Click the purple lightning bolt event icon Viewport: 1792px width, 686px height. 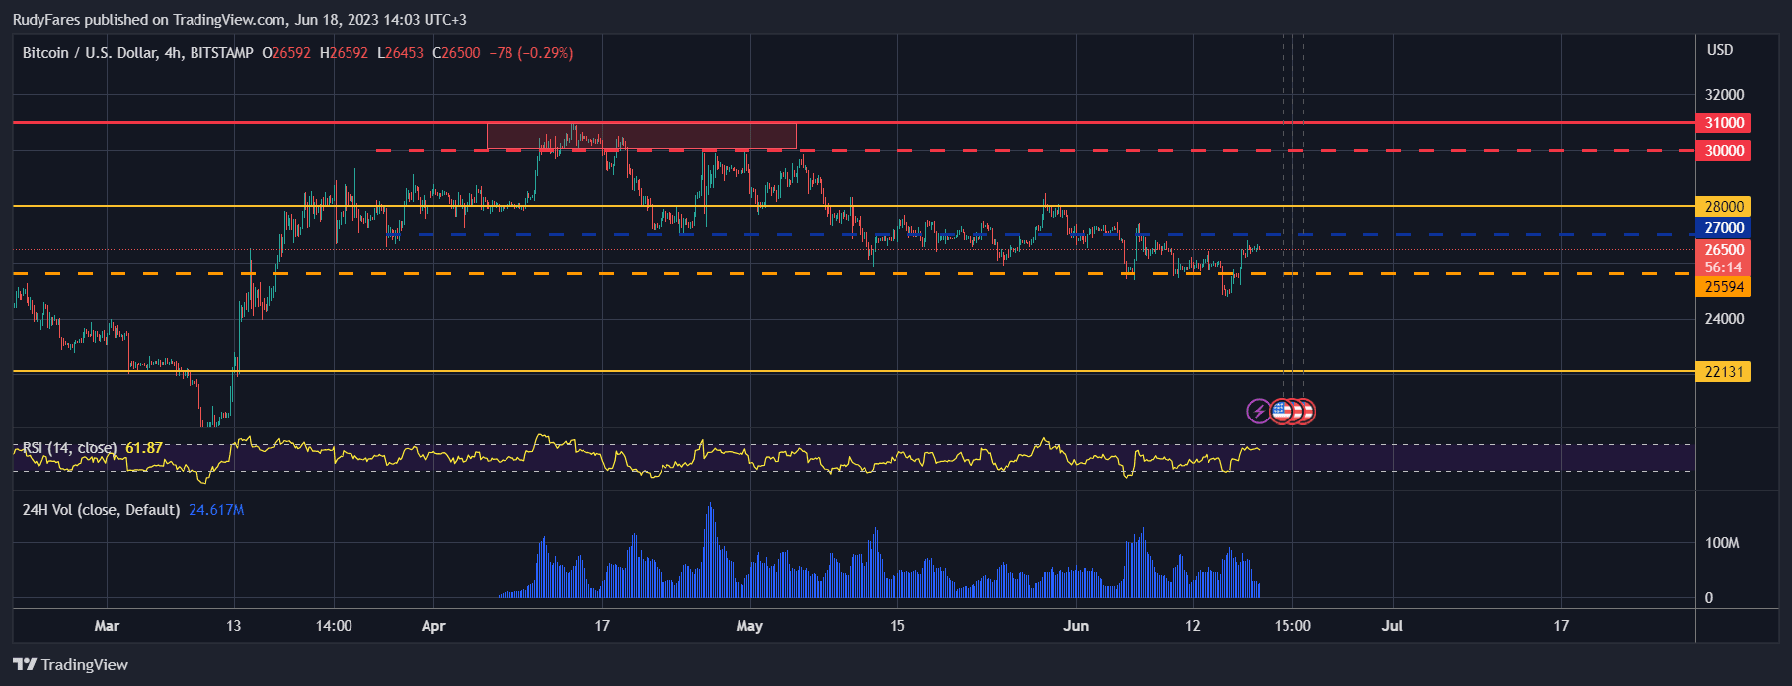coord(1258,411)
